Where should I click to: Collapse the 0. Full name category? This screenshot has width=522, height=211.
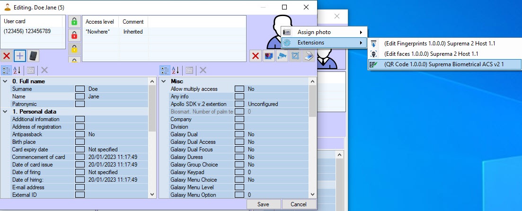click(x=5, y=81)
